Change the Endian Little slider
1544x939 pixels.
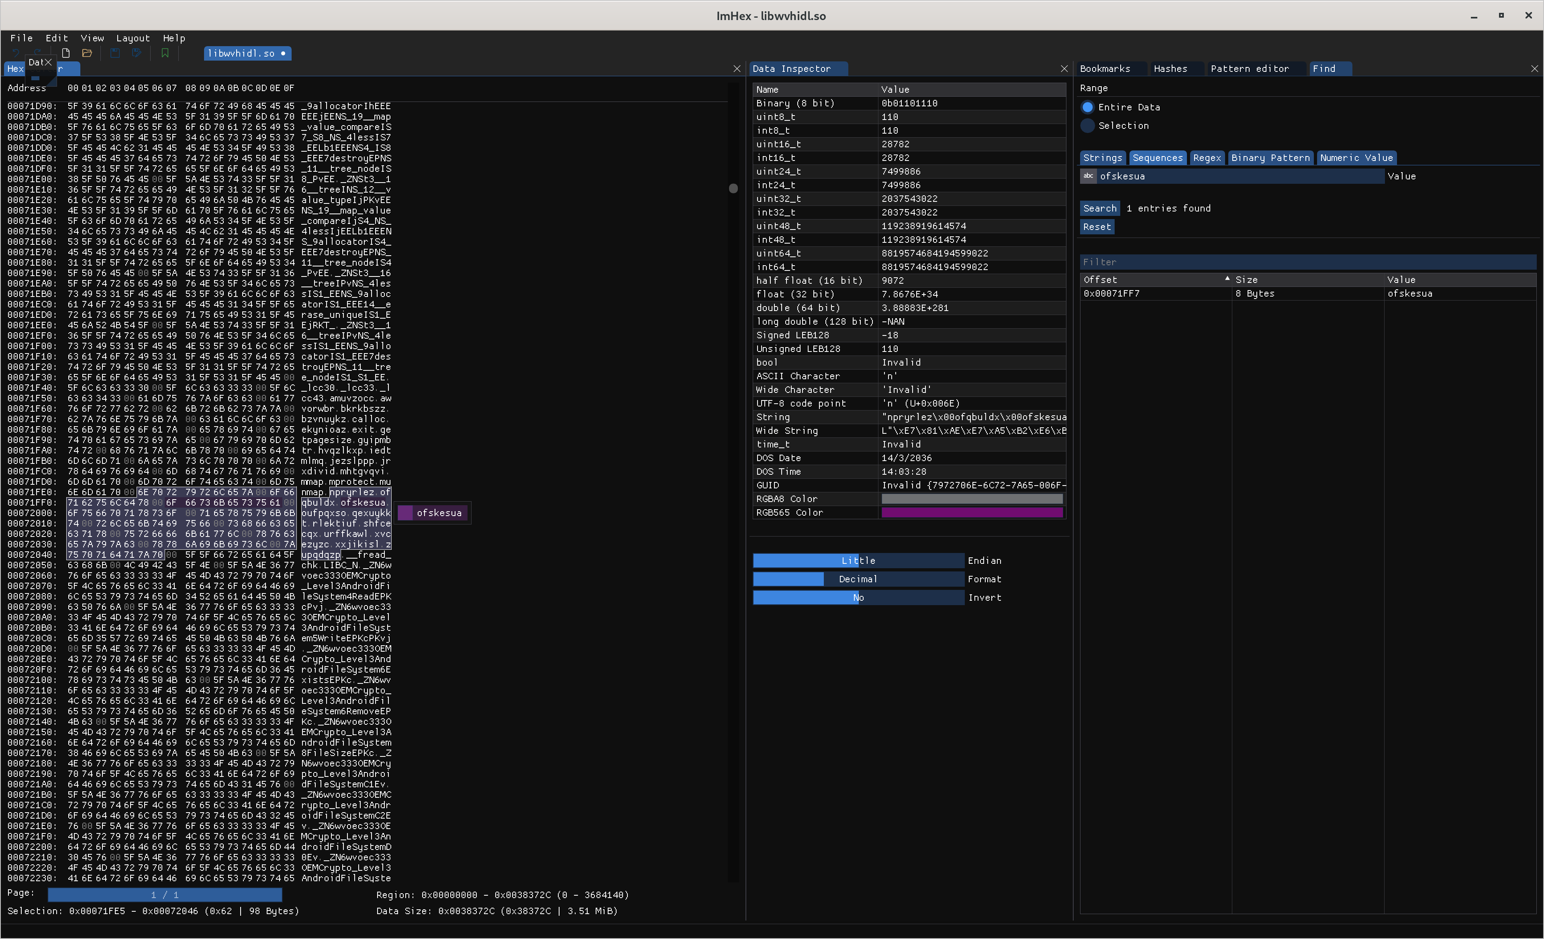[858, 561]
